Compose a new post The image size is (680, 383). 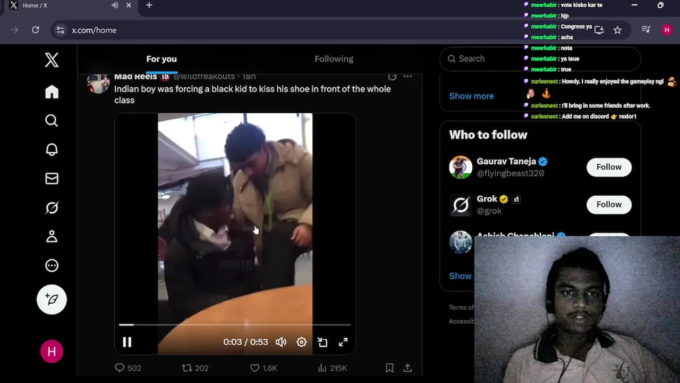[52, 299]
